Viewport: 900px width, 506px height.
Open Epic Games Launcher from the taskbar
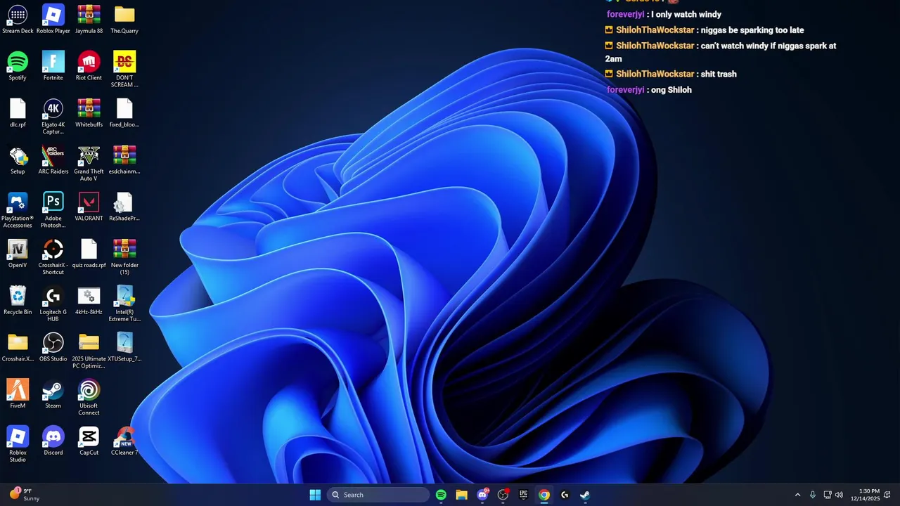tap(523, 495)
